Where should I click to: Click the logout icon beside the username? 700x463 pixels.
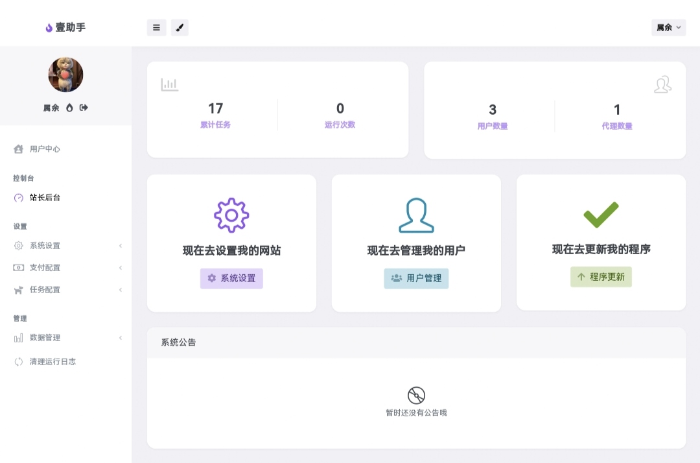[84, 108]
